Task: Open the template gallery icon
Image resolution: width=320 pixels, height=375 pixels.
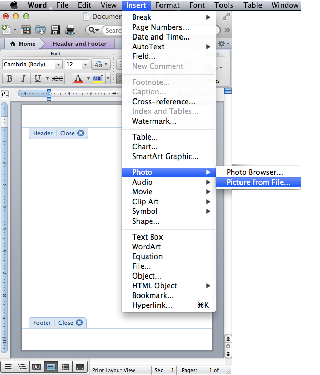Action: (25, 30)
